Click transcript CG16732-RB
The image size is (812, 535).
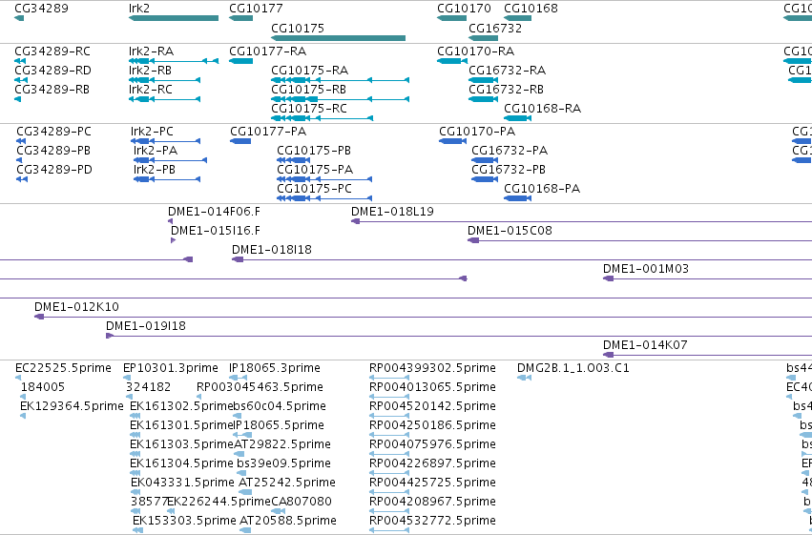[483, 99]
